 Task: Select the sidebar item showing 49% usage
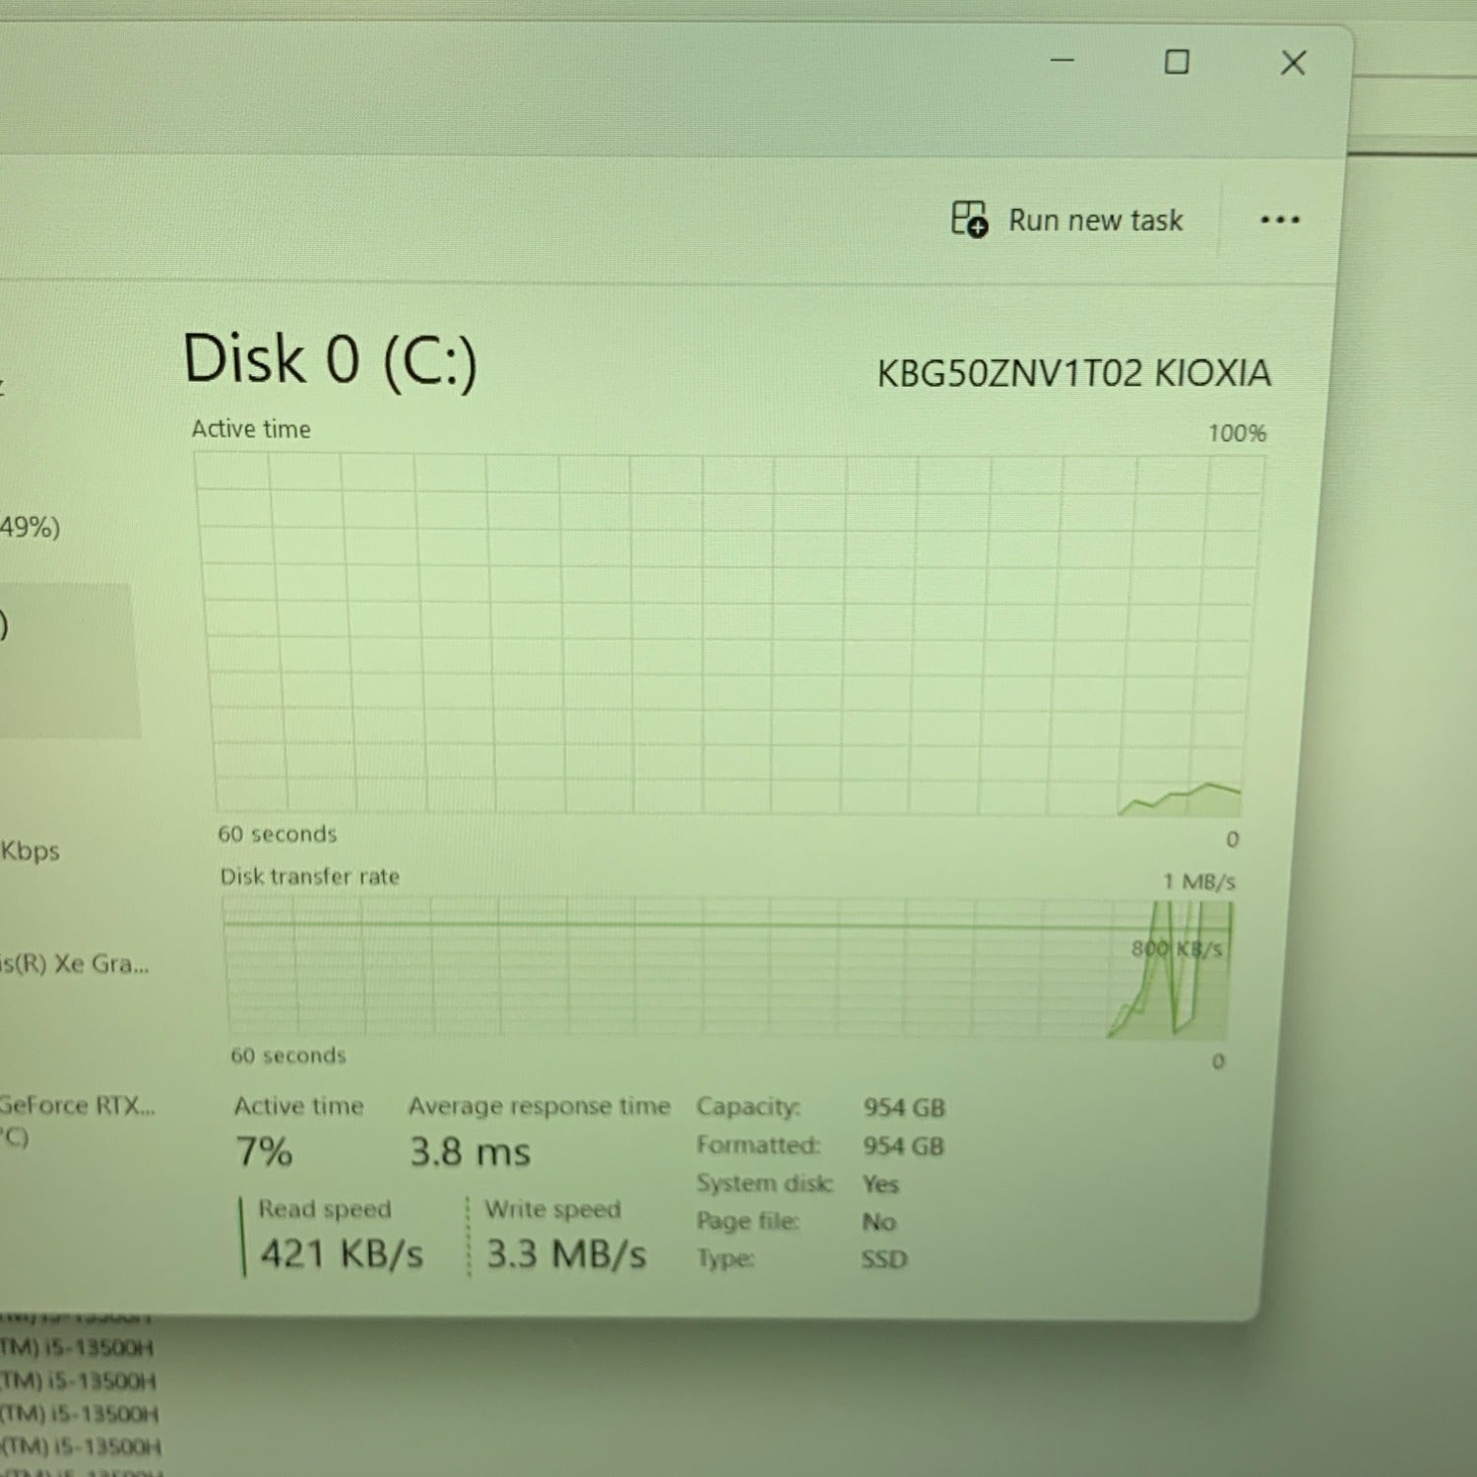[32, 527]
